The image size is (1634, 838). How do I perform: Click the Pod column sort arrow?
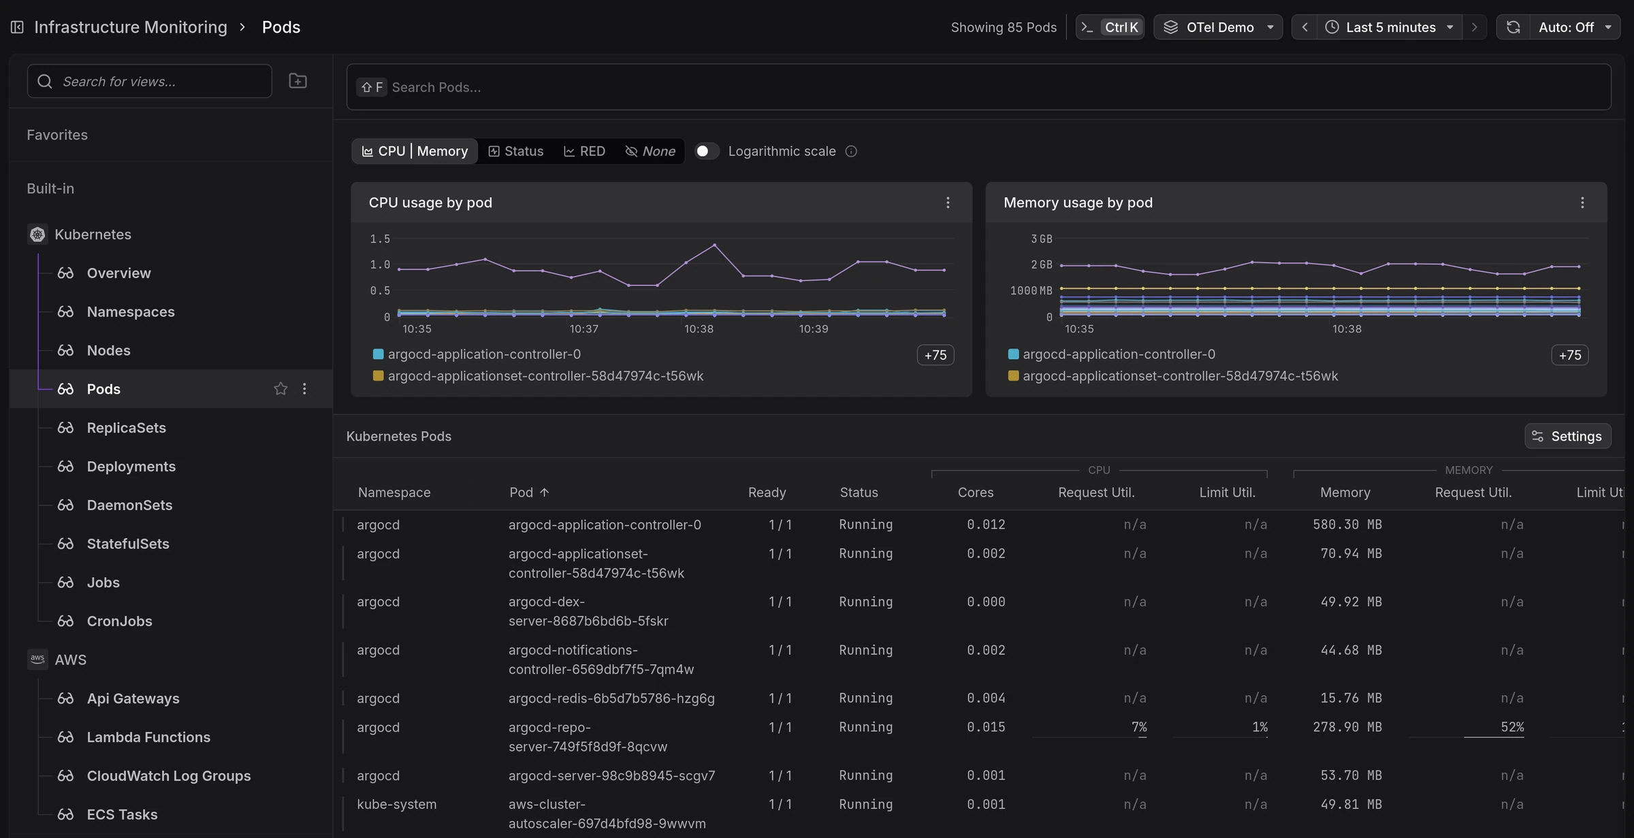tap(544, 492)
